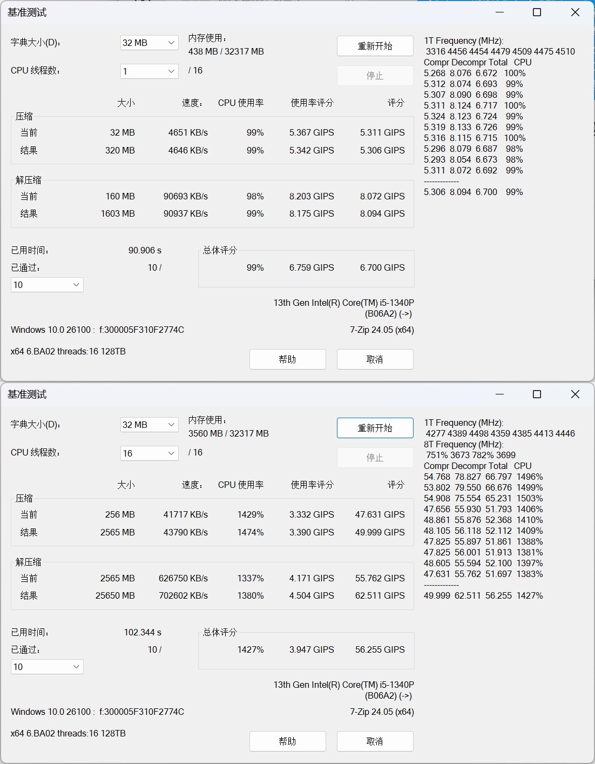Image resolution: width=595 pixels, height=764 pixels.
Task: Click 7-Zip 24.05 (x64) in lower window
Action: (382, 712)
